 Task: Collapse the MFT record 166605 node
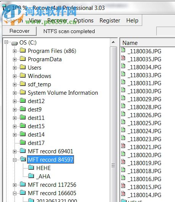pyautogui.click(x=14, y=194)
